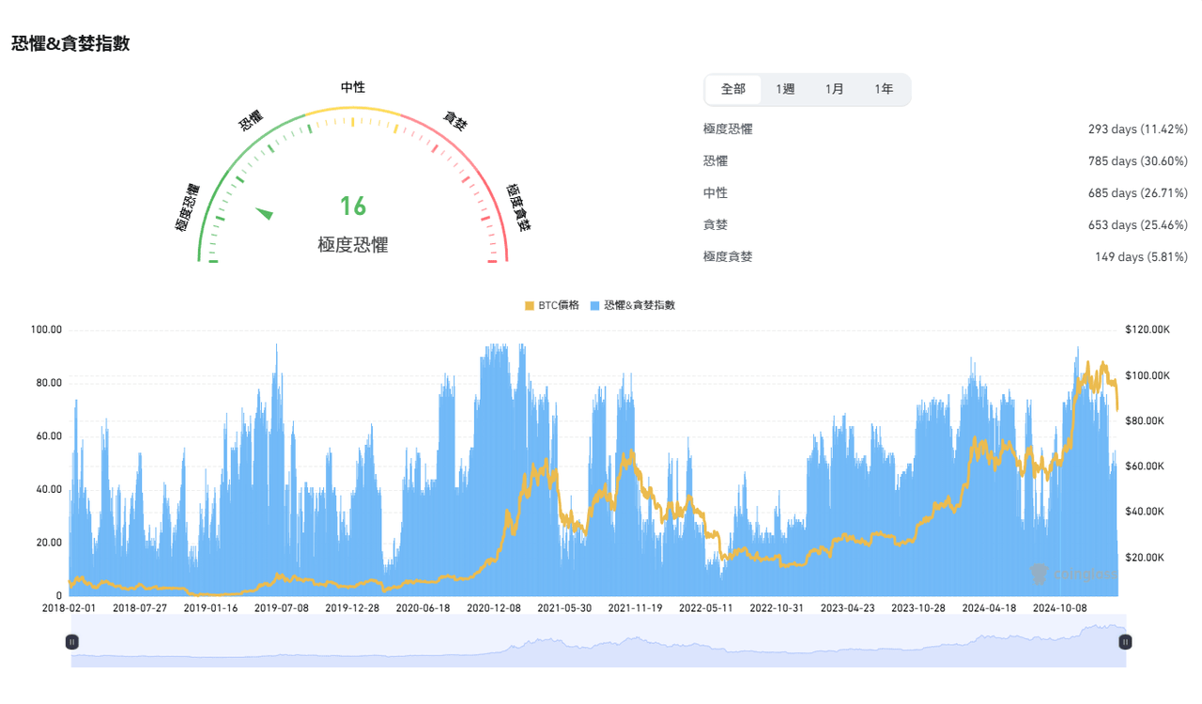Select the 1年 time range tab
Screen dimensions: 1202x704
point(884,89)
